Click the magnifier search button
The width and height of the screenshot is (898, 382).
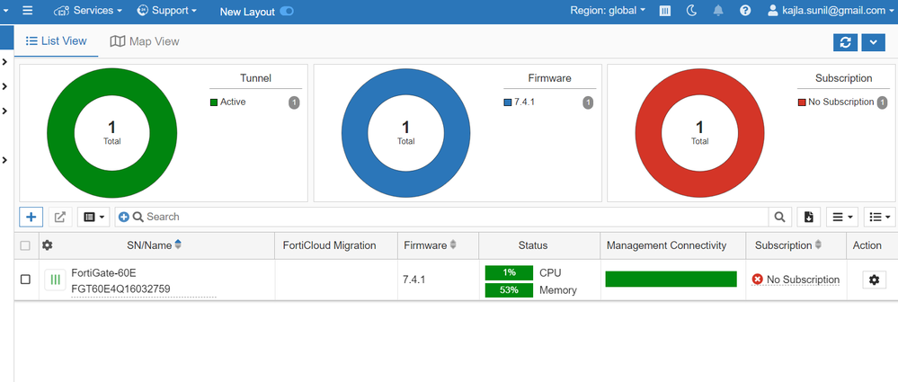pyautogui.click(x=779, y=217)
